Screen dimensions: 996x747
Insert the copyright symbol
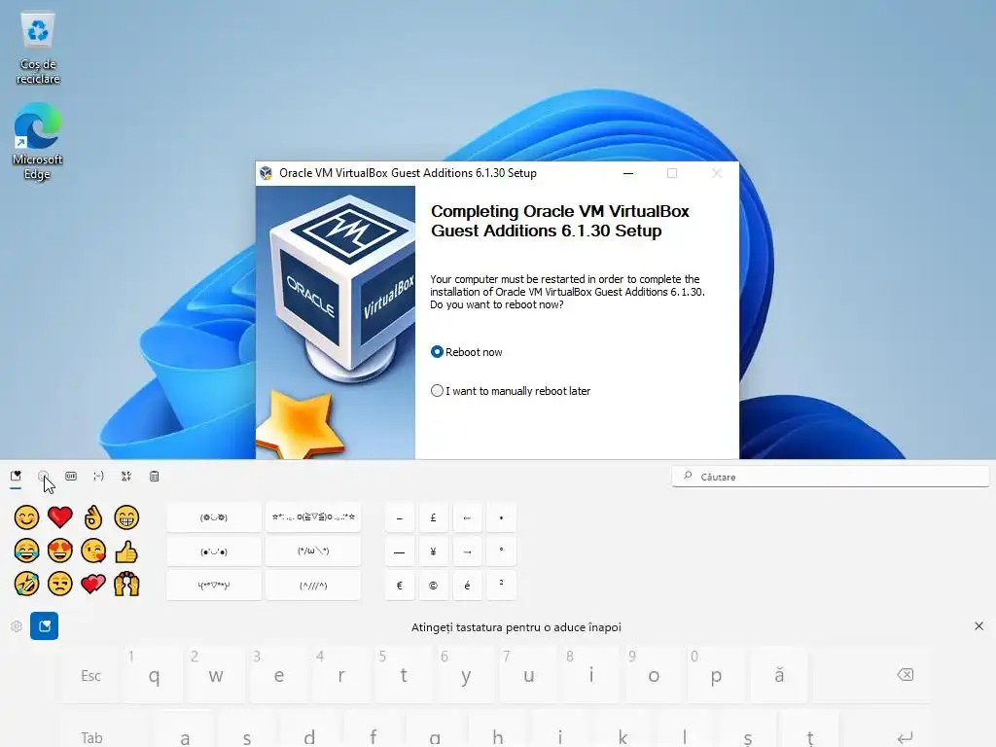pos(433,585)
